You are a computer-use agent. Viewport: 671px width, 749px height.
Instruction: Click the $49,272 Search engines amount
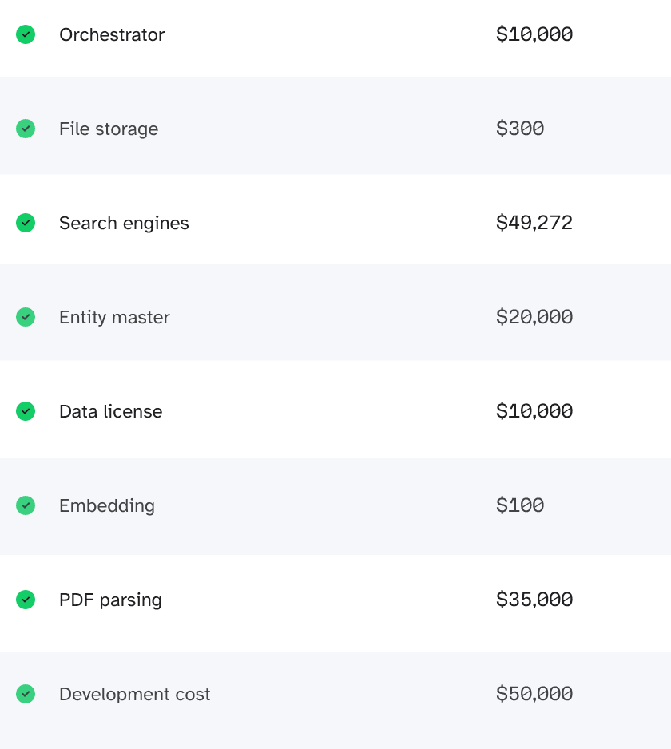(x=534, y=223)
